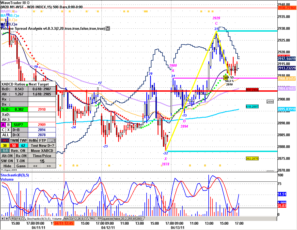
Task: Toggle the Alt-ON setting
Action: coord(7,156)
